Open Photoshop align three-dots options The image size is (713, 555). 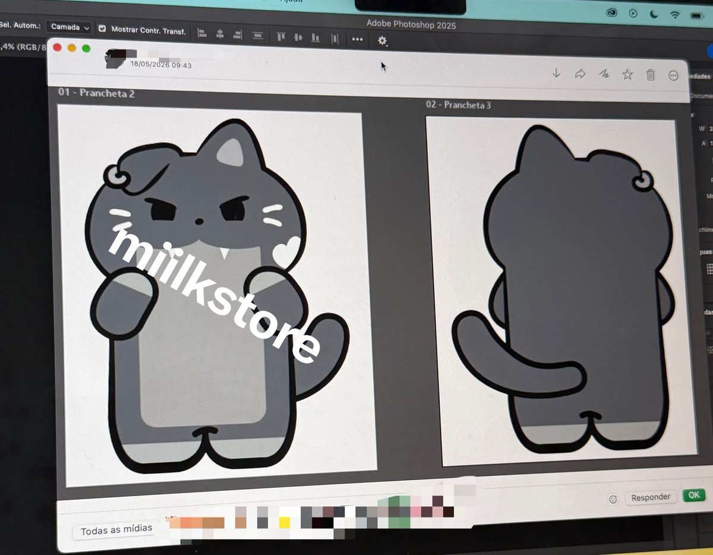[x=357, y=39]
